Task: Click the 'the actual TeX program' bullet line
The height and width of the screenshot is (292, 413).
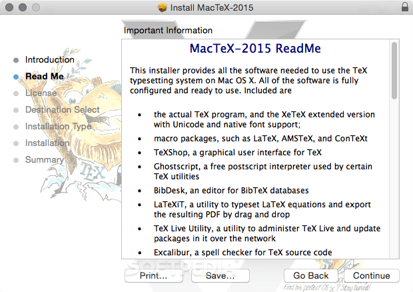Action: point(264,119)
